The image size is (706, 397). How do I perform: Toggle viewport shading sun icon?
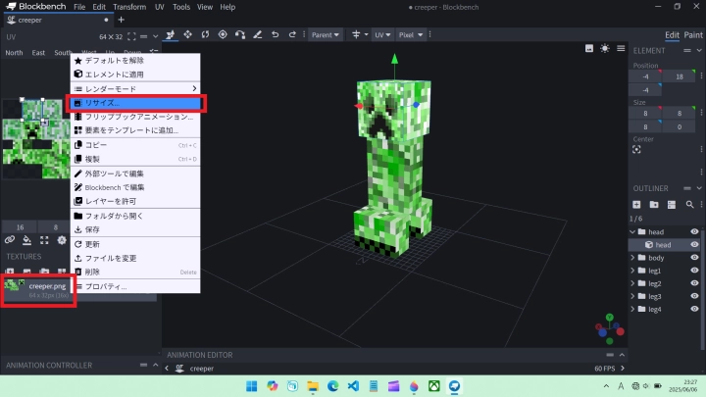(605, 48)
